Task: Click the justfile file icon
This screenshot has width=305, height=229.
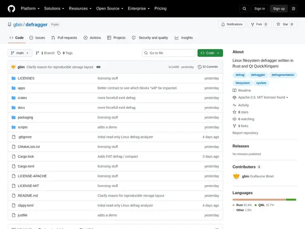Action: (x=13, y=215)
